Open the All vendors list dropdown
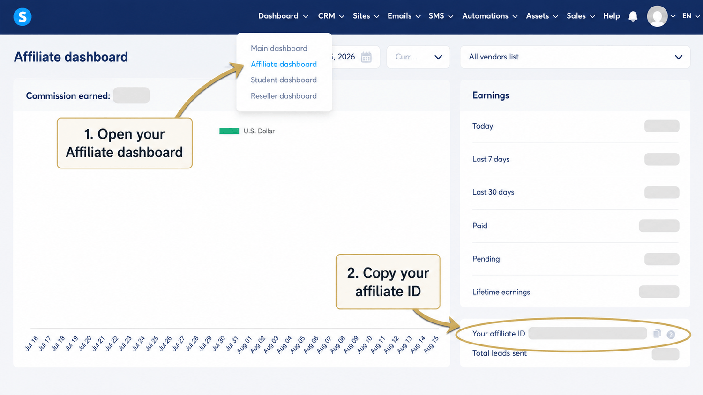 point(575,57)
